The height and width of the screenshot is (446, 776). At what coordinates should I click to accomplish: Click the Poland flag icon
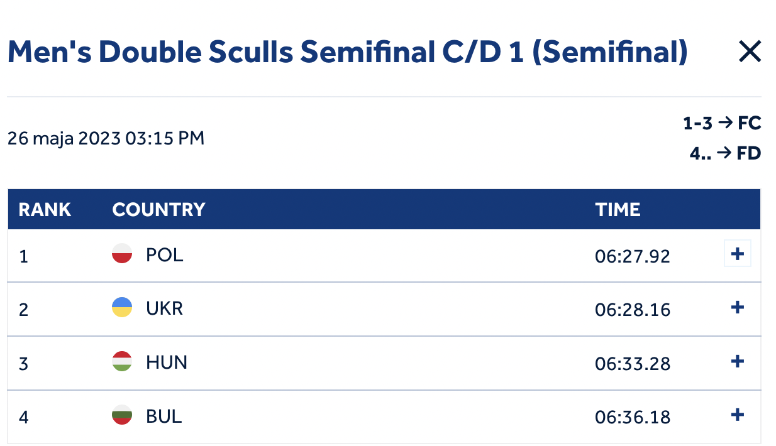122,254
